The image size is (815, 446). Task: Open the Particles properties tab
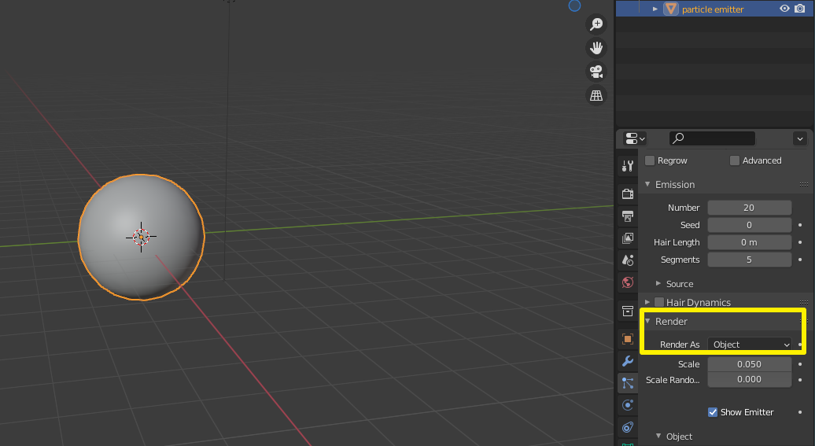(627, 383)
